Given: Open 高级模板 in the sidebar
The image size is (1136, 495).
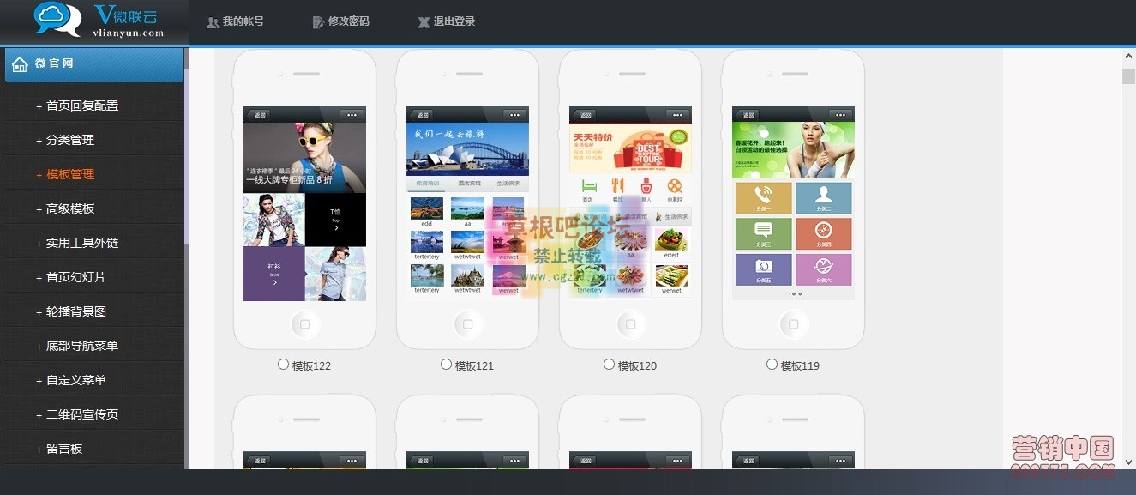Looking at the screenshot, I should (x=69, y=208).
